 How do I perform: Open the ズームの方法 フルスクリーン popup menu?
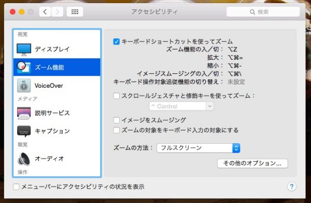[199, 148]
